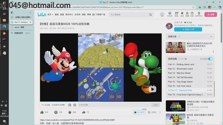
Task: Click the 发送 send danmaku button
Action: [156, 105]
